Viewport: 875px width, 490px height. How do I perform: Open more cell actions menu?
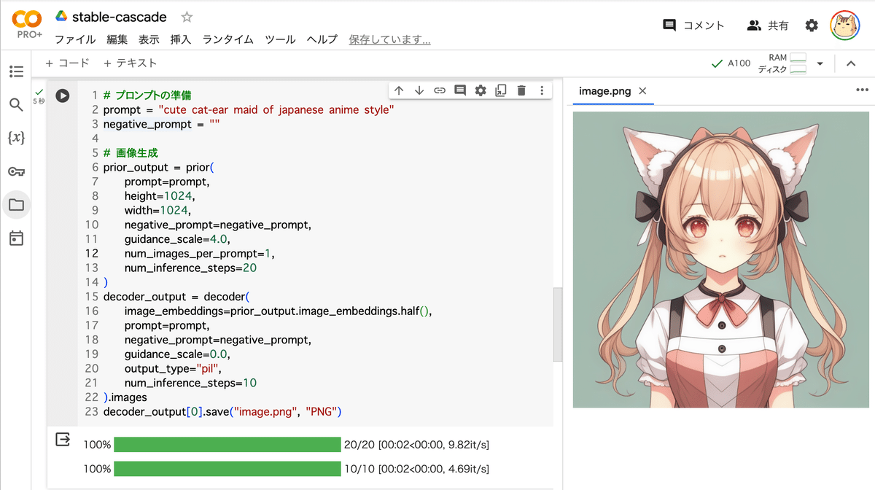point(542,90)
